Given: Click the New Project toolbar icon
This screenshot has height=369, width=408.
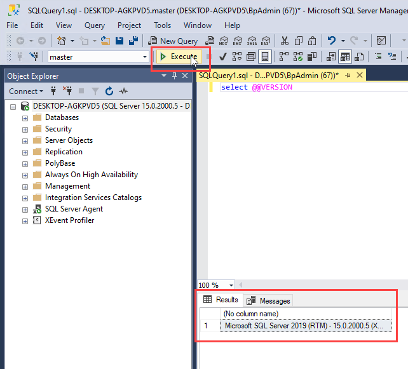Looking at the screenshot, I should (x=62, y=41).
